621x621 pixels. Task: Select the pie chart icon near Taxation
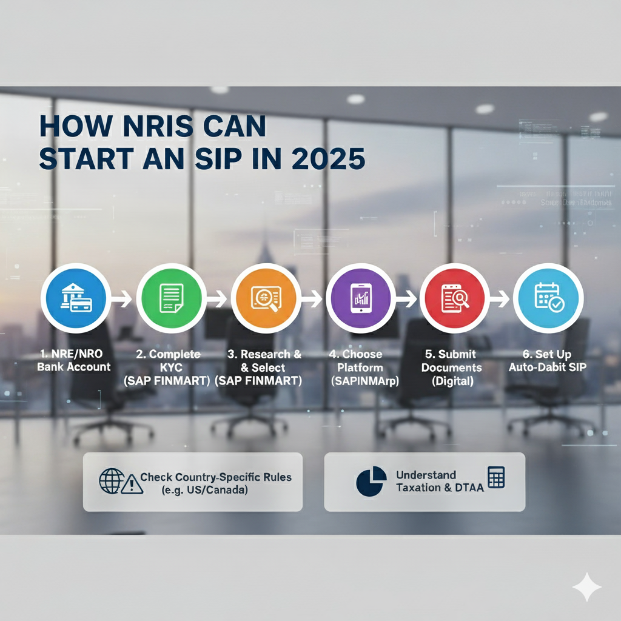click(x=371, y=482)
